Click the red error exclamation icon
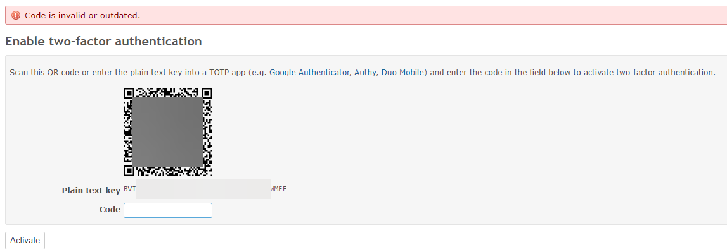The image size is (727, 252). [16, 15]
